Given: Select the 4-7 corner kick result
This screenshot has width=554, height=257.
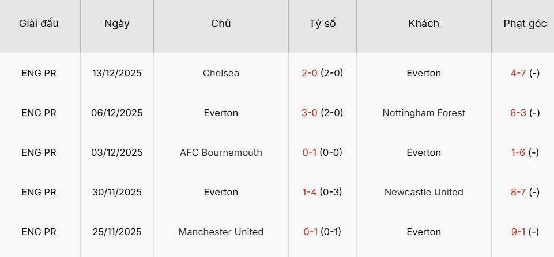Looking at the screenshot, I should 518,73.
